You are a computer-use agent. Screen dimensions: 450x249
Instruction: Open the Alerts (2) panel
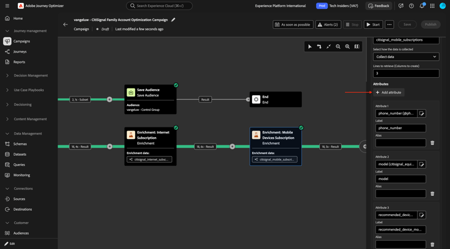pos(328,25)
